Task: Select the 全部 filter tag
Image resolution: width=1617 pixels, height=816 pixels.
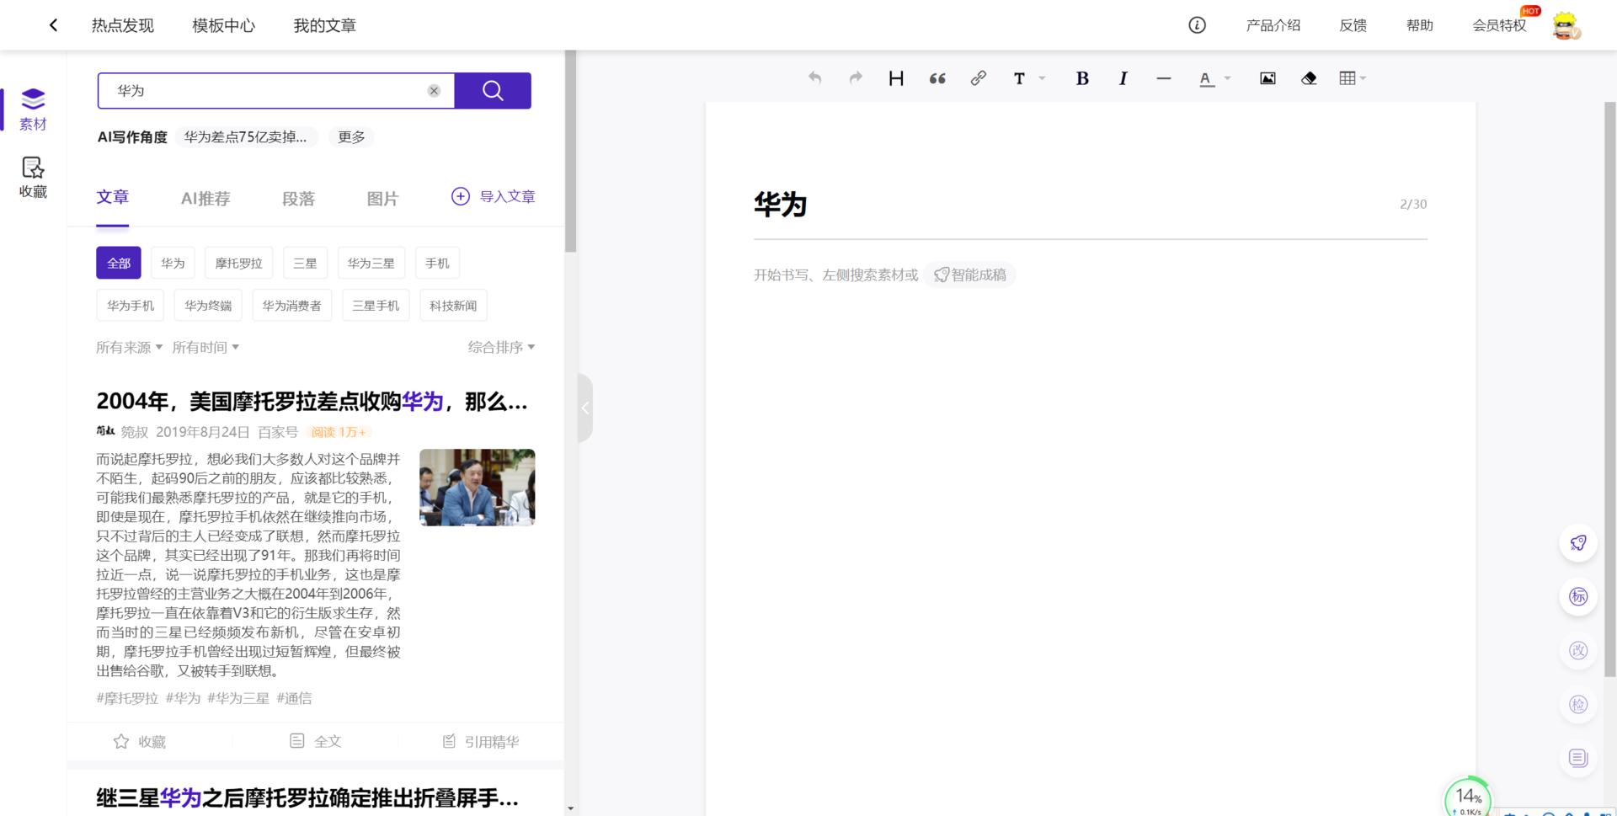Action: [x=119, y=263]
